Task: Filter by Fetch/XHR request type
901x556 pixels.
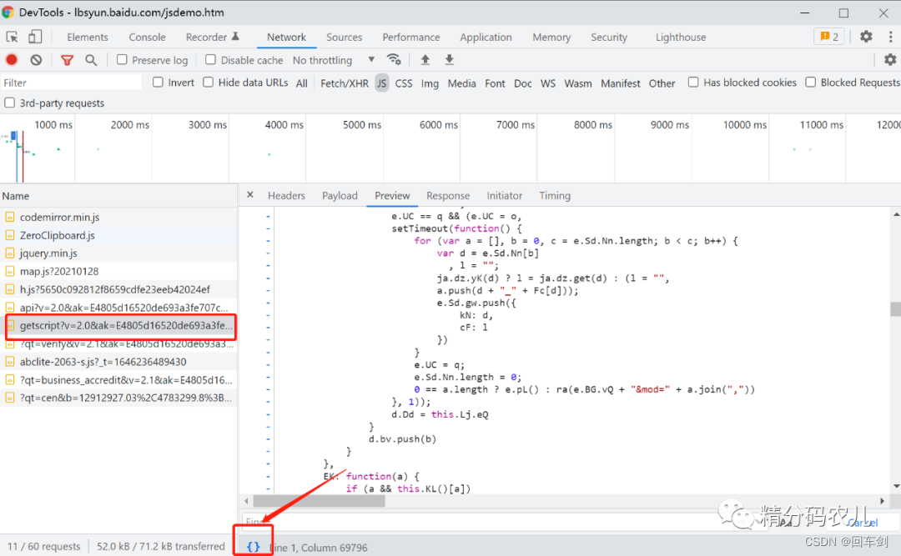Action: (x=345, y=83)
